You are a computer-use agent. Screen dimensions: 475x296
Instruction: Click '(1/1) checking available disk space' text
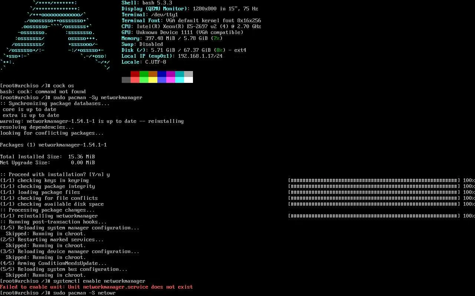tap(52, 204)
